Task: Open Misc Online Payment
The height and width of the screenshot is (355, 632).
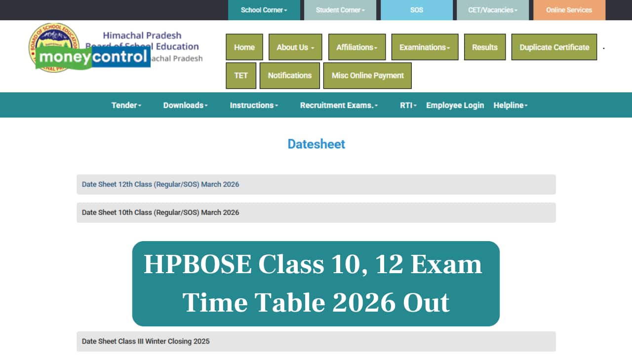Action: (x=367, y=75)
